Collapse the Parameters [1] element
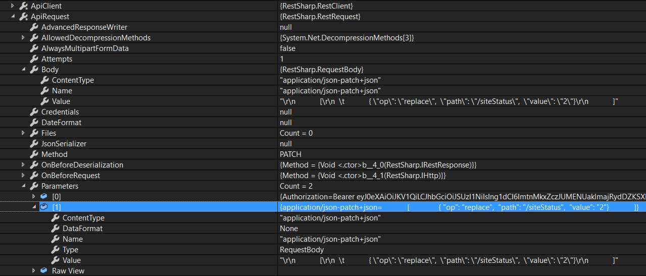Image resolution: width=646 pixels, height=276 pixels. coord(34,207)
